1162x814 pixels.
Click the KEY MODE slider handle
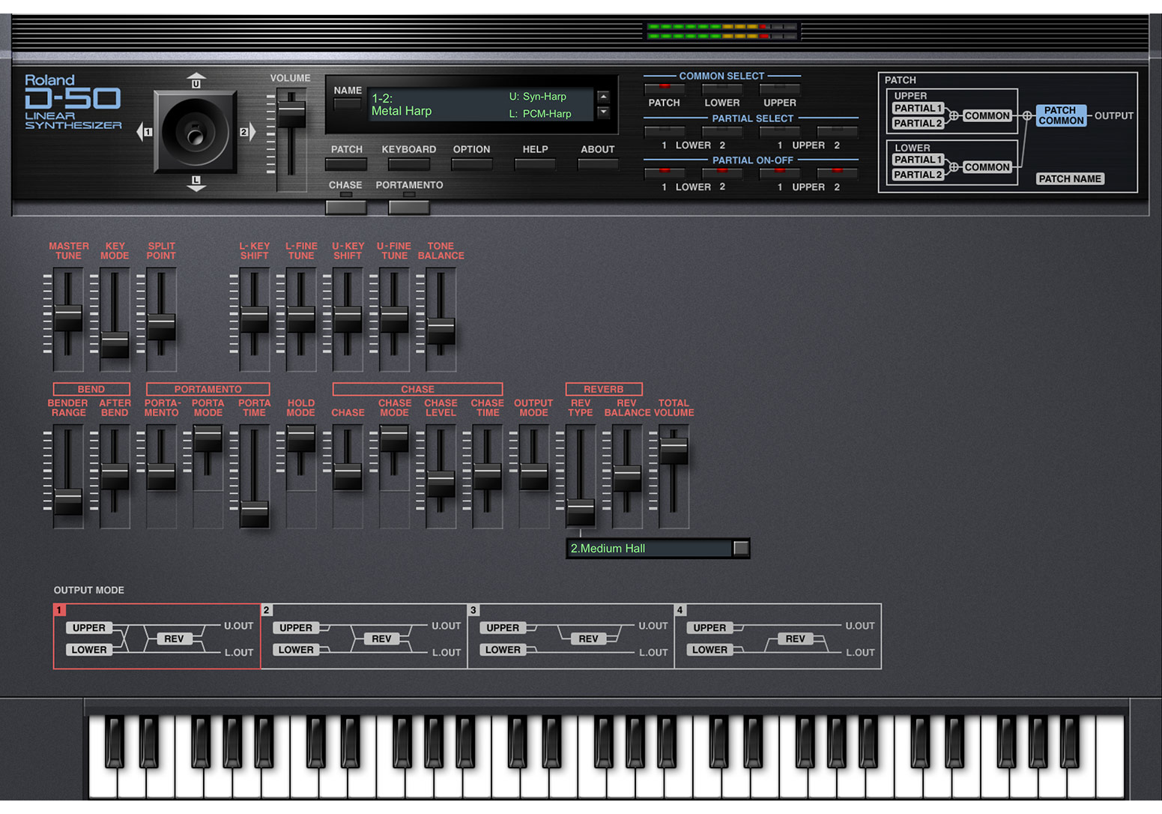tap(115, 344)
